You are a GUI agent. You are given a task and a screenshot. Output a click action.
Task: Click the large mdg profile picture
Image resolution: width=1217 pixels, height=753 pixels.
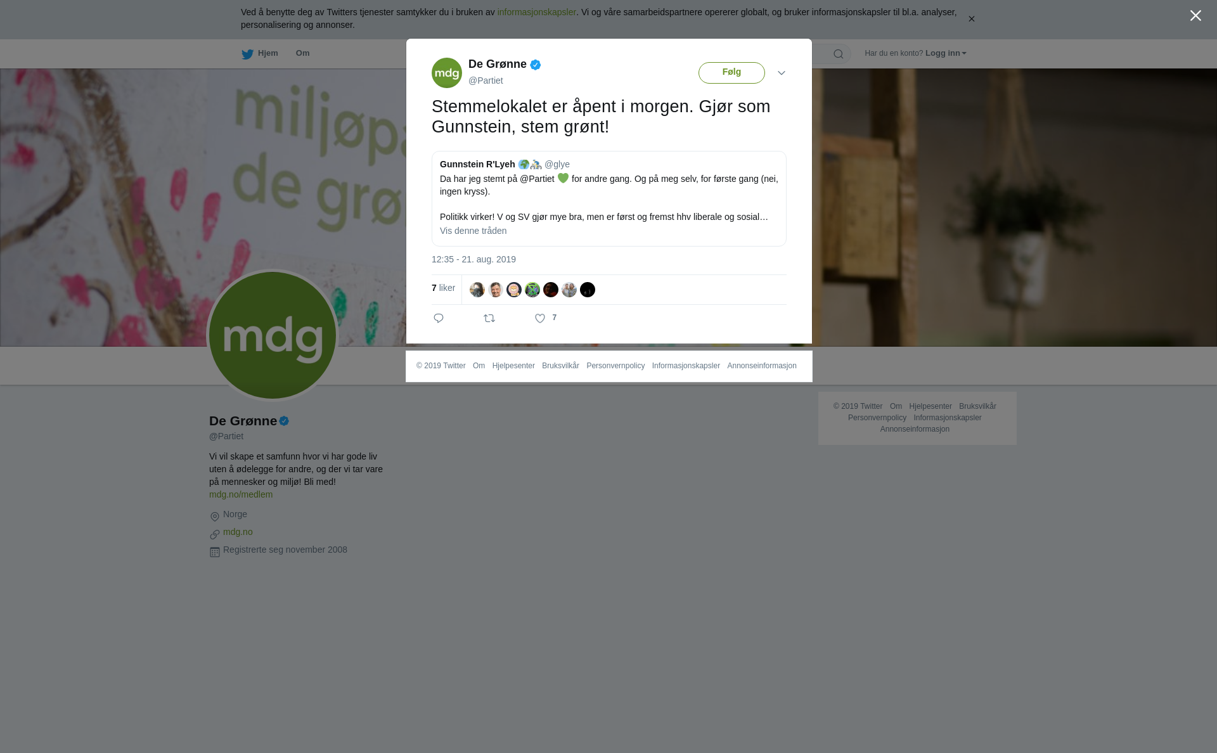pos(273,335)
